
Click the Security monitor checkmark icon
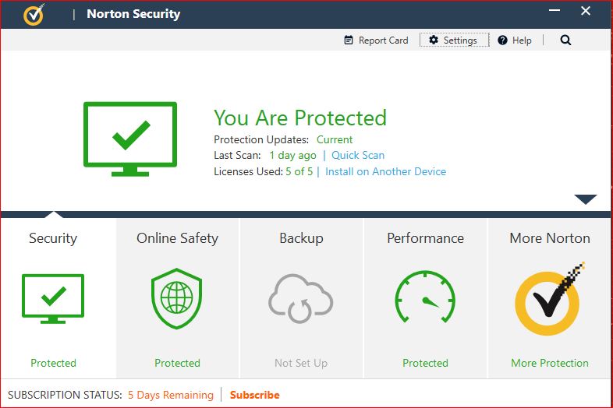click(53, 299)
